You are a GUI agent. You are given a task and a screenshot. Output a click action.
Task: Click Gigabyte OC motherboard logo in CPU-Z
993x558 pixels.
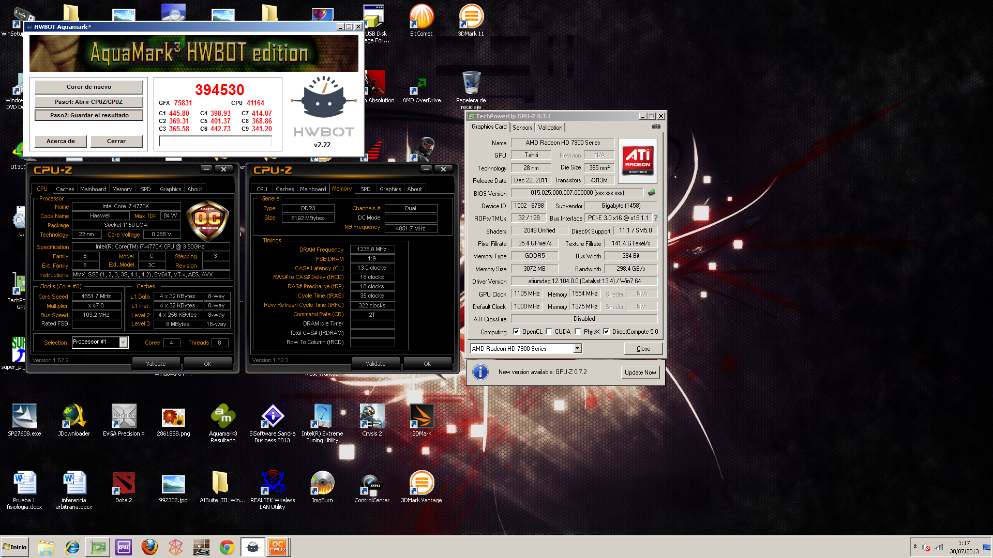207,221
